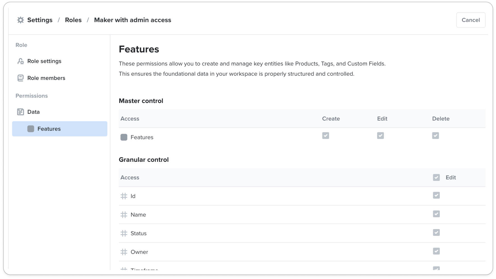Viewport: 496px width, 279px height.
Task: Select the Data tree item in sidebar
Action: [33, 112]
